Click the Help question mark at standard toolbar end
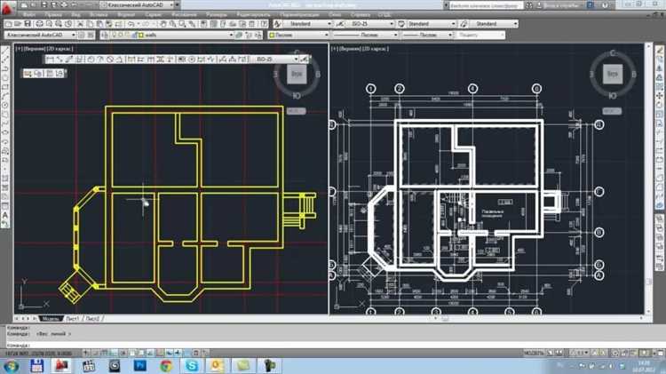This screenshot has width=666, height=374. 265,24
